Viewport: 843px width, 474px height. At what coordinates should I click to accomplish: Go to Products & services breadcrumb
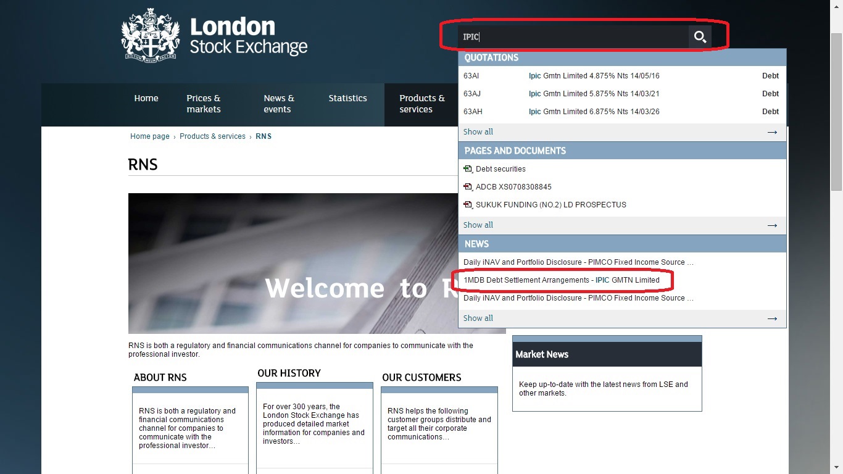point(212,136)
